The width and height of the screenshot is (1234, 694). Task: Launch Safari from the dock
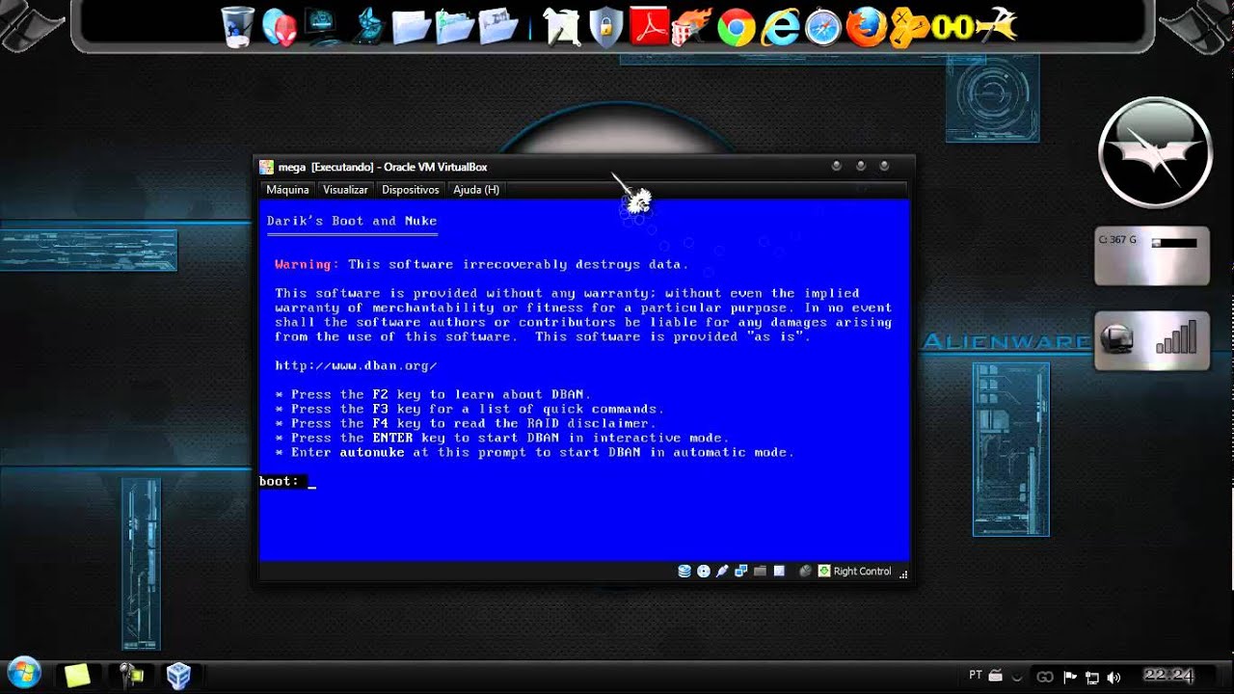pos(823,28)
